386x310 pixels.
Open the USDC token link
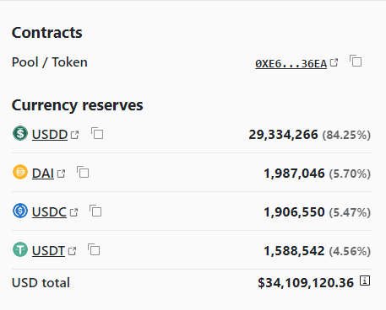(49, 212)
